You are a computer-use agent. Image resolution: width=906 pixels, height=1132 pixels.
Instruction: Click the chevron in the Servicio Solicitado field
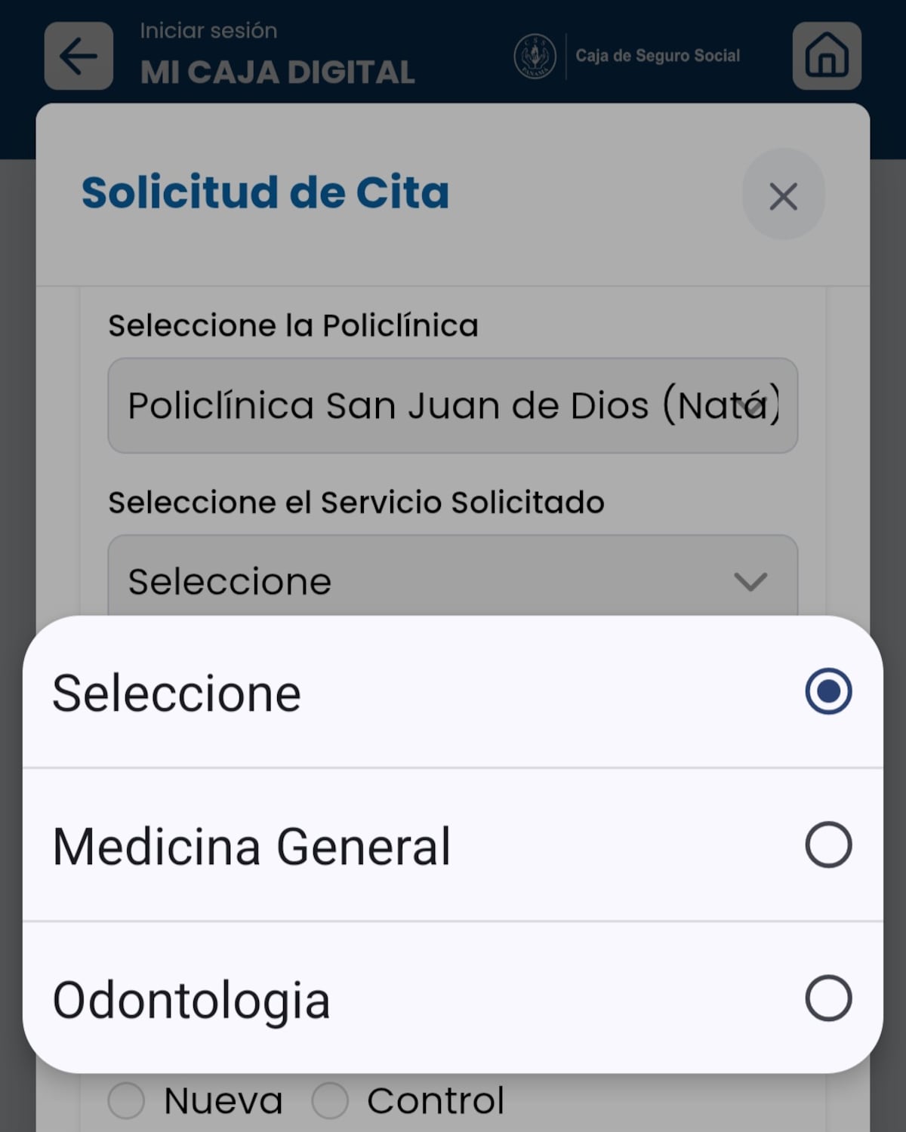click(x=750, y=581)
